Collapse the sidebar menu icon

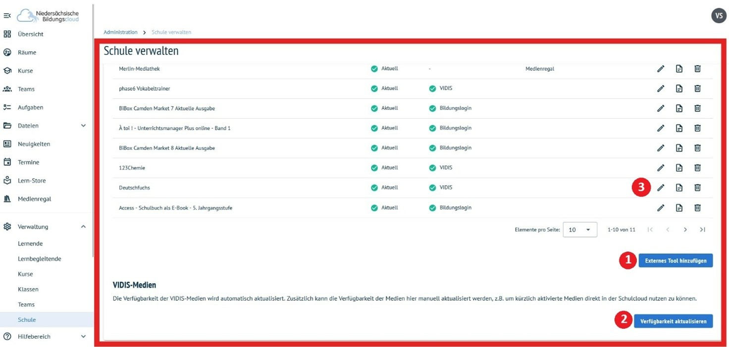(x=7, y=16)
